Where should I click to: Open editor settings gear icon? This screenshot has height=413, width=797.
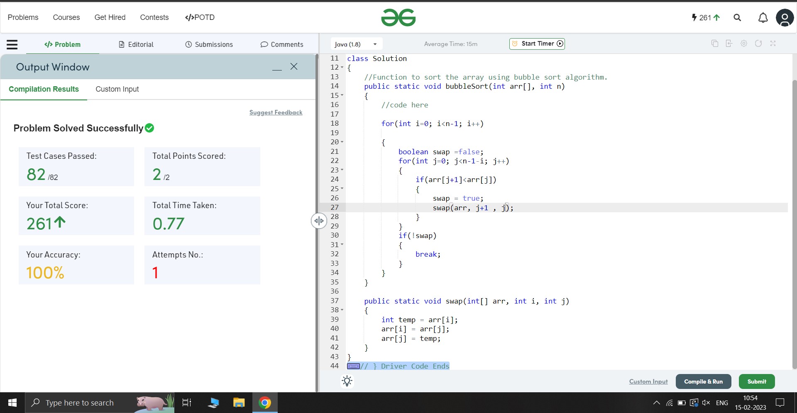tap(744, 44)
